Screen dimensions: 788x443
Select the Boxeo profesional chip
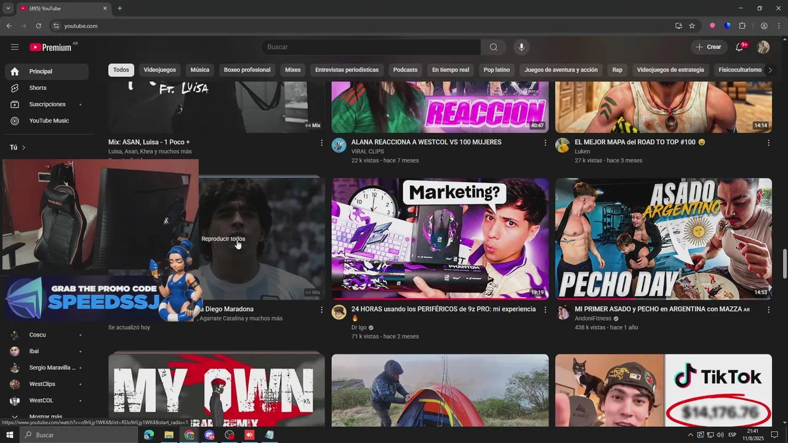[247, 70]
